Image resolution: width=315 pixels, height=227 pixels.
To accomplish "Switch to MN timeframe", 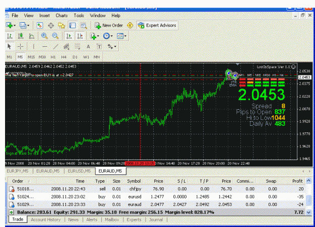I will (97, 57).
